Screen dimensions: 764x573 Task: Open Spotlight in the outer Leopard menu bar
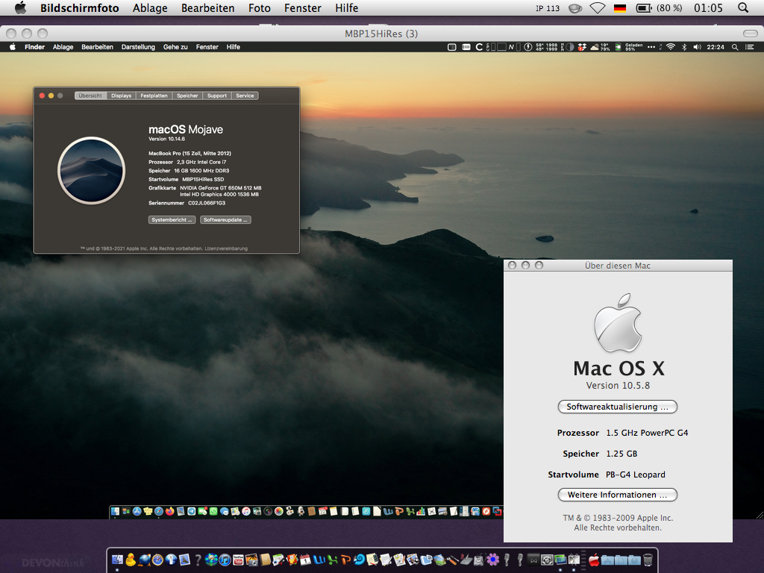[743, 7]
